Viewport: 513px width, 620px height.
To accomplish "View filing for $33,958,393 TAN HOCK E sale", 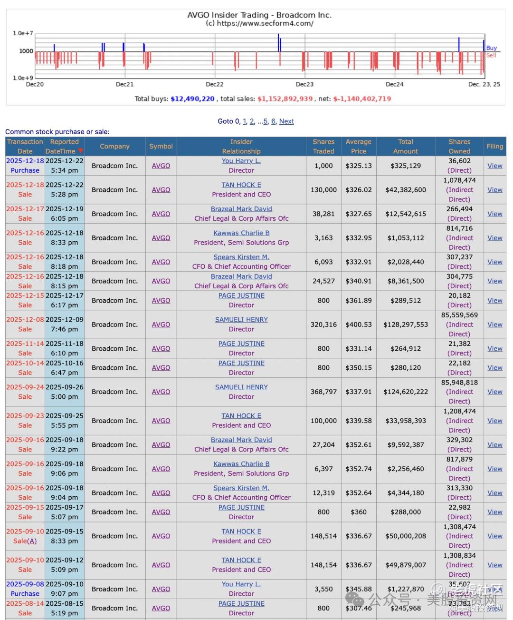I will click(495, 421).
